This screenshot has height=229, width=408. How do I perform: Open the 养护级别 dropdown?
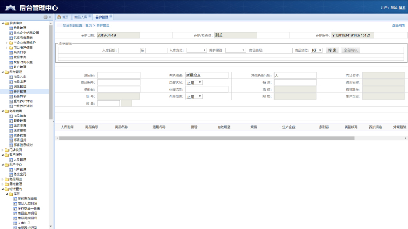pyautogui.click(x=235, y=50)
